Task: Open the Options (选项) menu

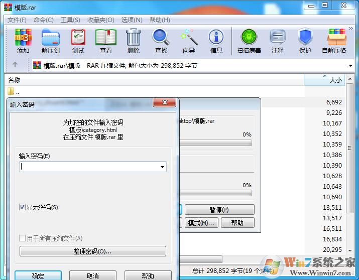Action: point(132,20)
